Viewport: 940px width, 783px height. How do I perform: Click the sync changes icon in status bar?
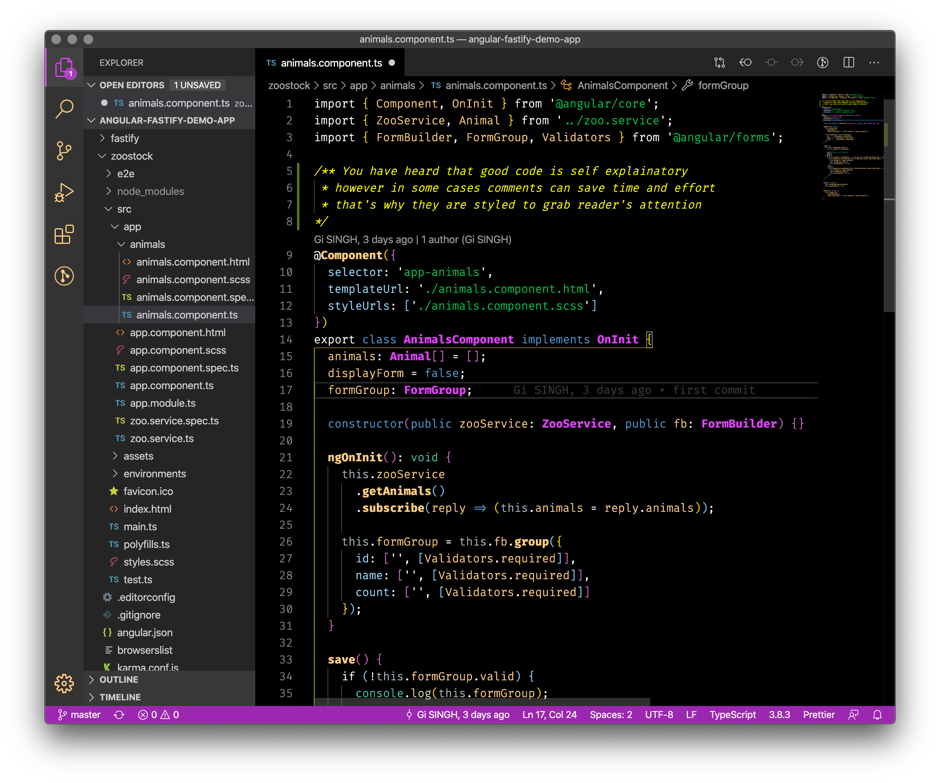point(119,714)
